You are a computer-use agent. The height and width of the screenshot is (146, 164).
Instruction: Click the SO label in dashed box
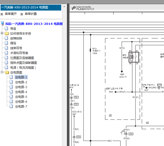tap(110, 115)
